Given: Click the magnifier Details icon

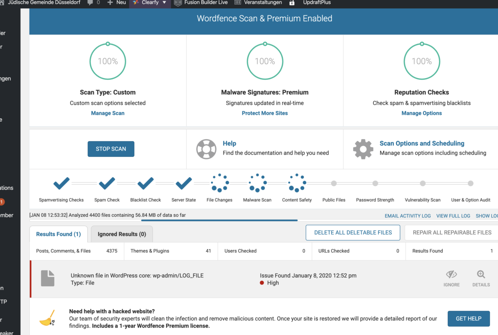Looking at the screenshot, I should (x=481, y=274).
